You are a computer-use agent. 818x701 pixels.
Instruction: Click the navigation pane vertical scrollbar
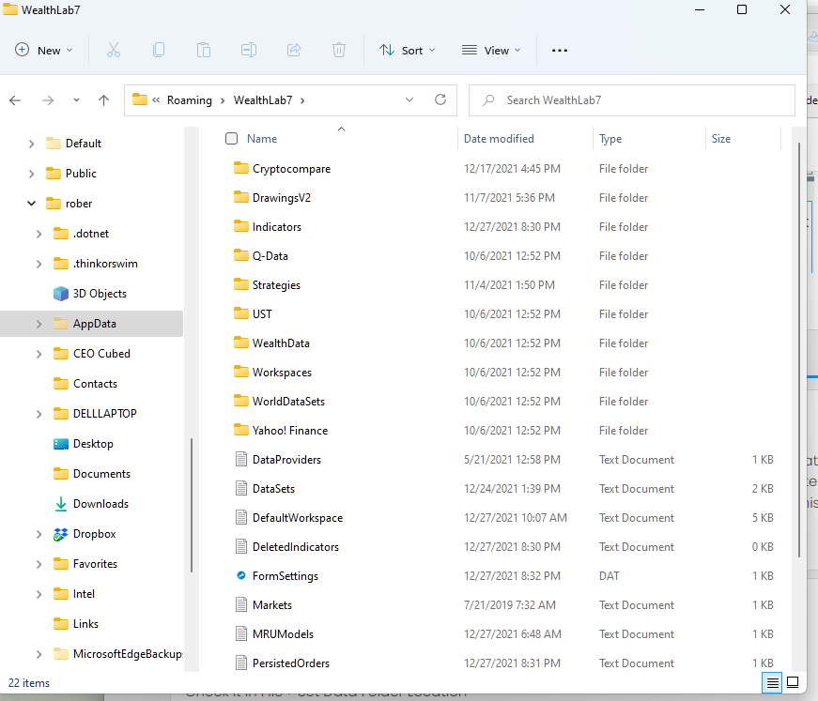192,505
